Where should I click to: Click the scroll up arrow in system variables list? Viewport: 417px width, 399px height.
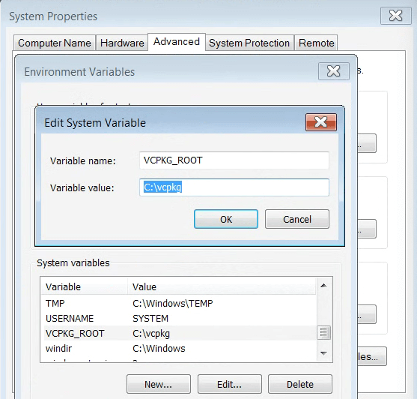pos(323,286)
